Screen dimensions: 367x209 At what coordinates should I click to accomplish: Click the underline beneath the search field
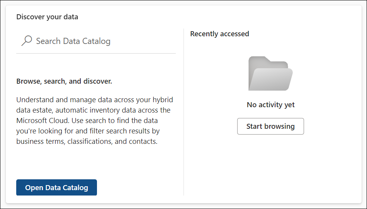pyautogui.click(x=96, y=53)
